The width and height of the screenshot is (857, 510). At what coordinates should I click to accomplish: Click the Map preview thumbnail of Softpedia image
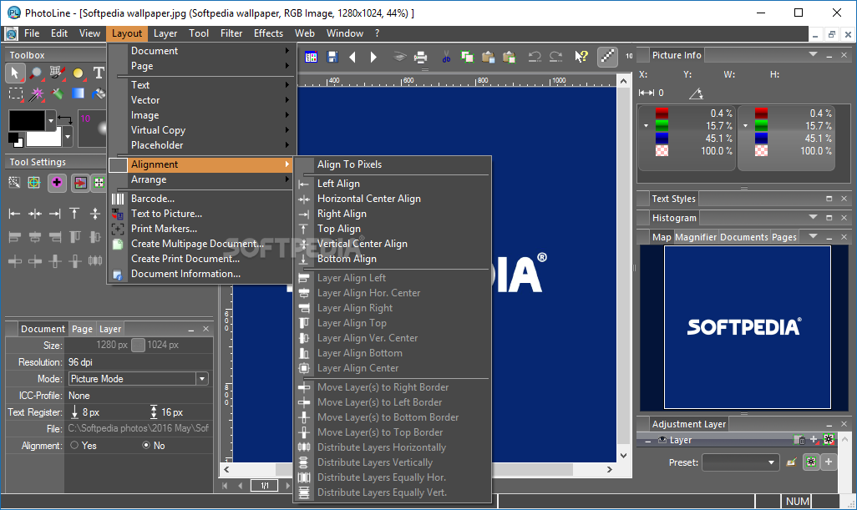(747, 326)
